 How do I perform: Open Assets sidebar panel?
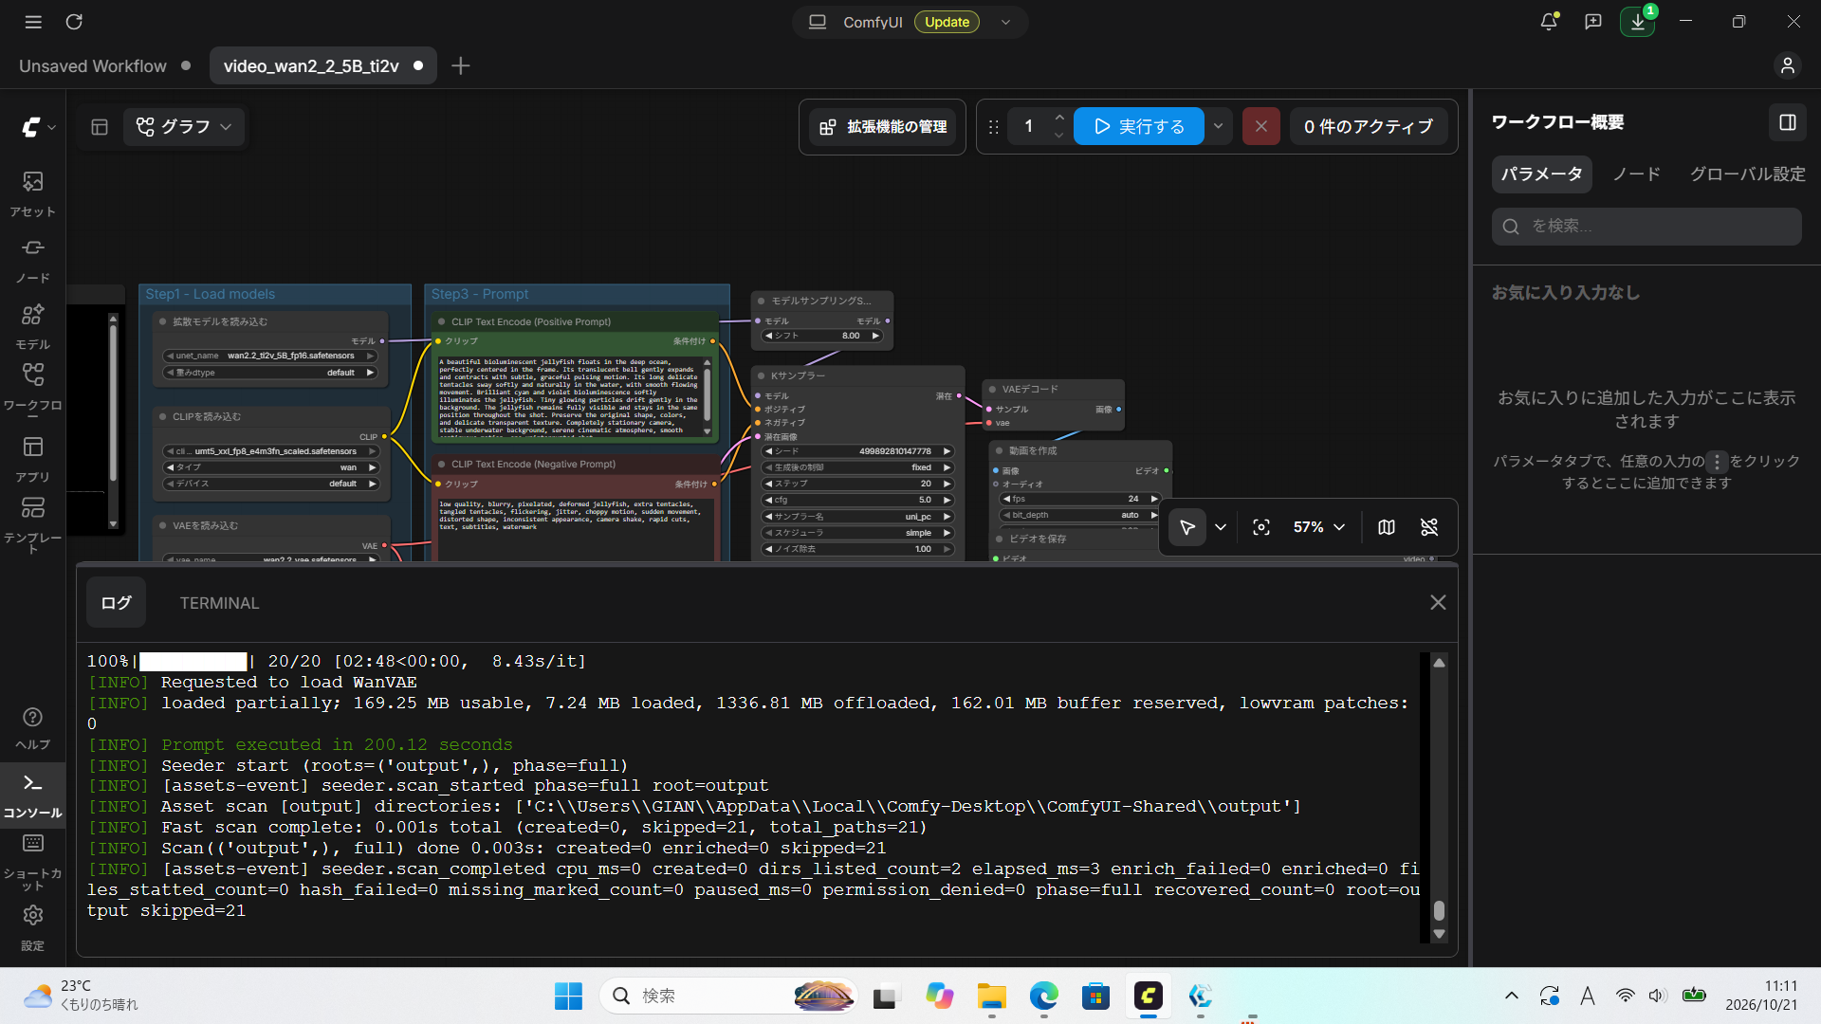pos(33,193)
